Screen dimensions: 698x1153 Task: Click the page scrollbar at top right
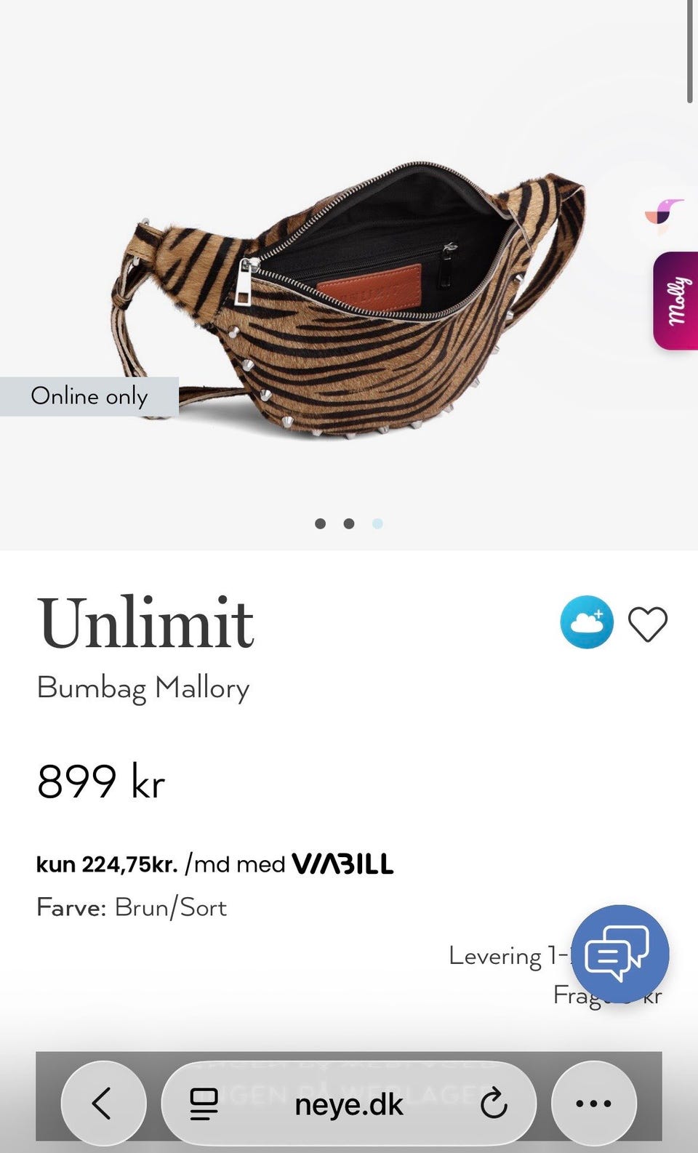pos(689,51)
